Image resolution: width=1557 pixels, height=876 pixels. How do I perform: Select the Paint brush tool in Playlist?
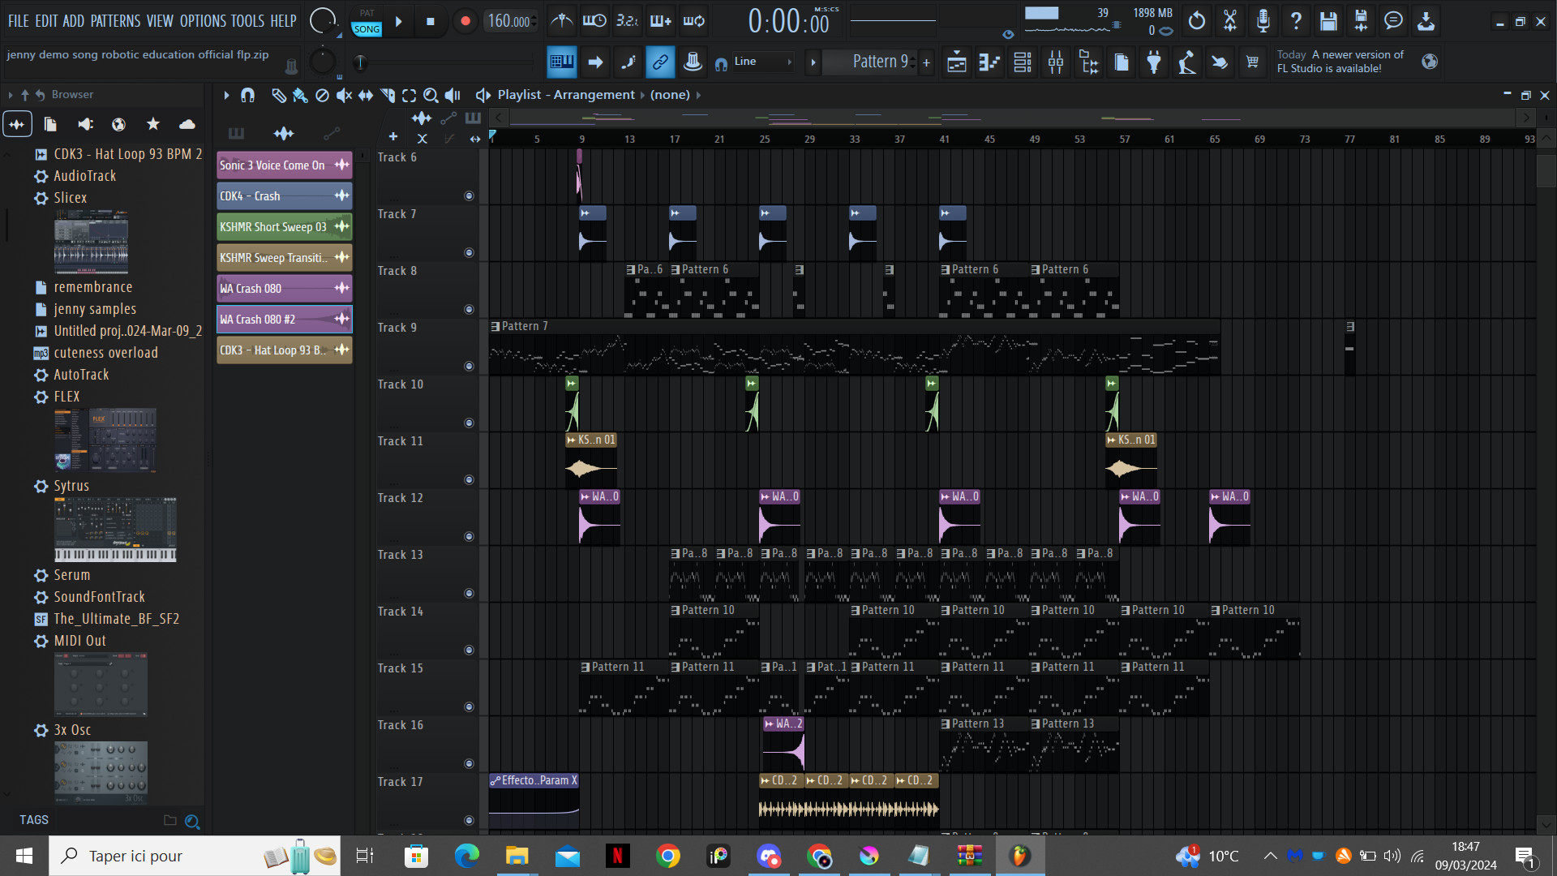[x=300, y=96]
